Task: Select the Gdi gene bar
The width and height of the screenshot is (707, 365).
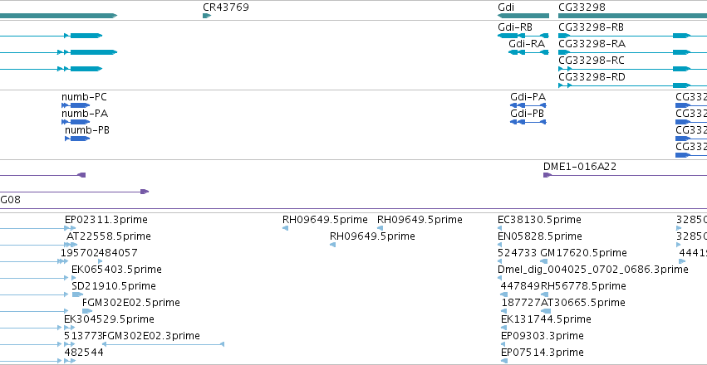Action: (523, 16)
